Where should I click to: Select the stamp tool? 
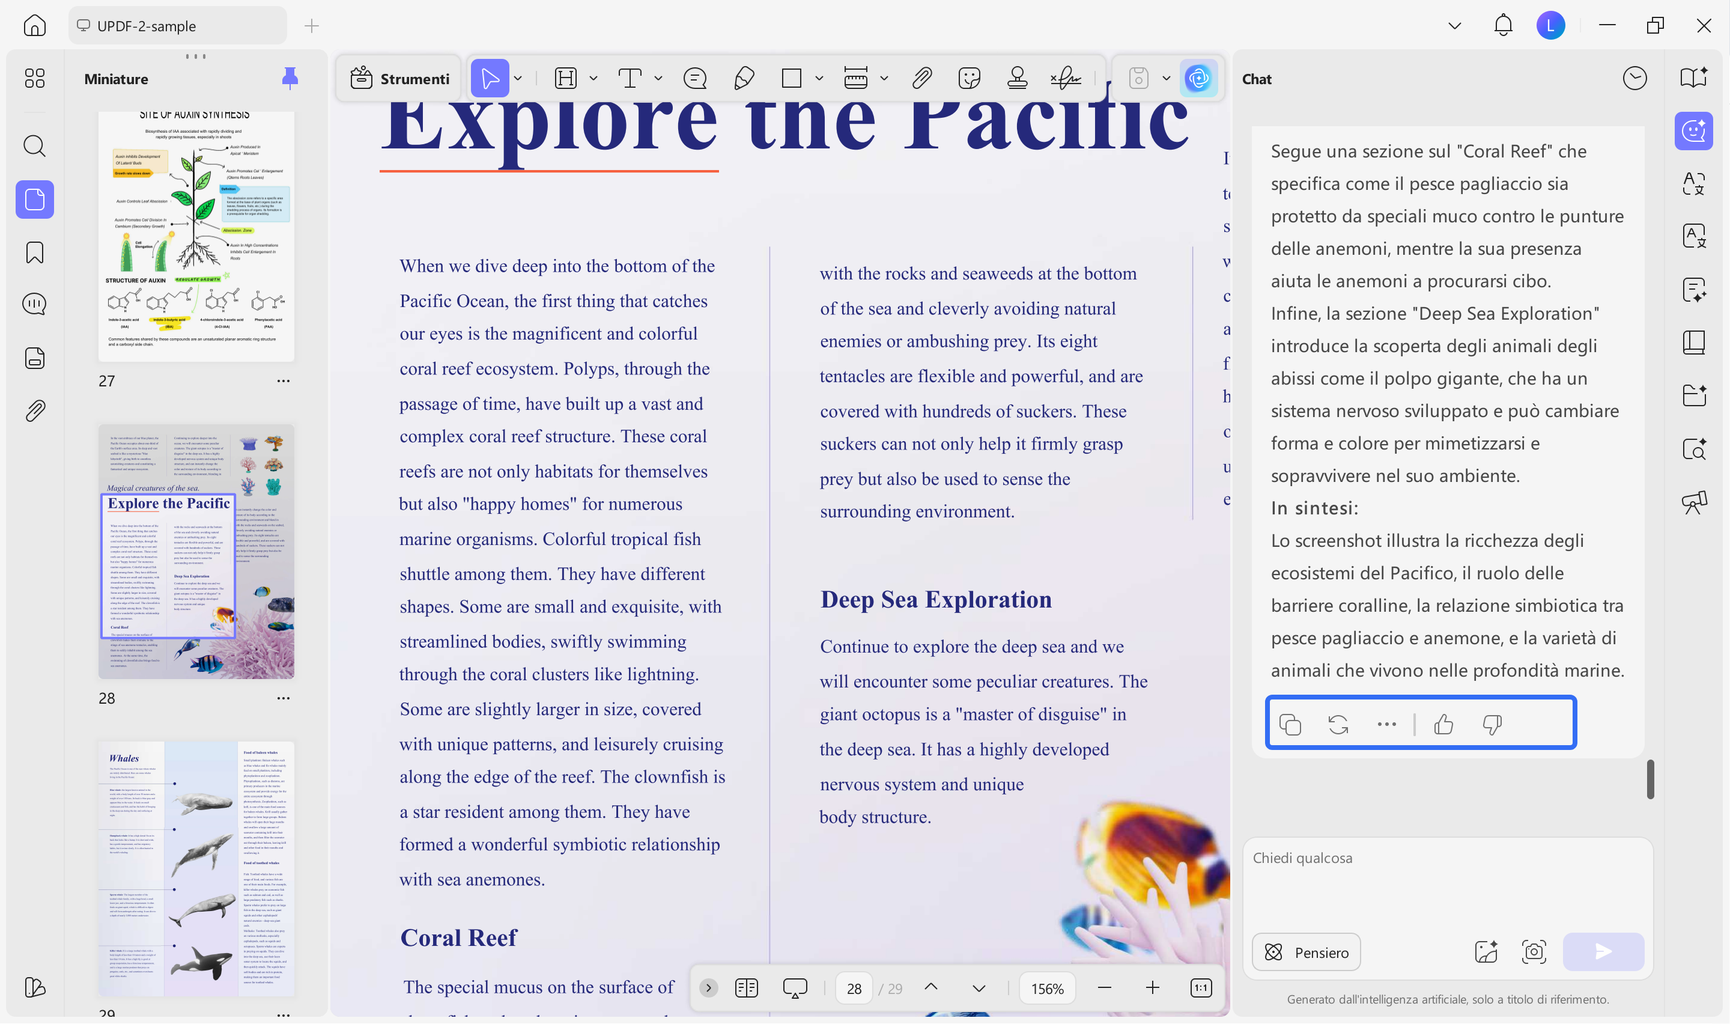[1017, 78]
